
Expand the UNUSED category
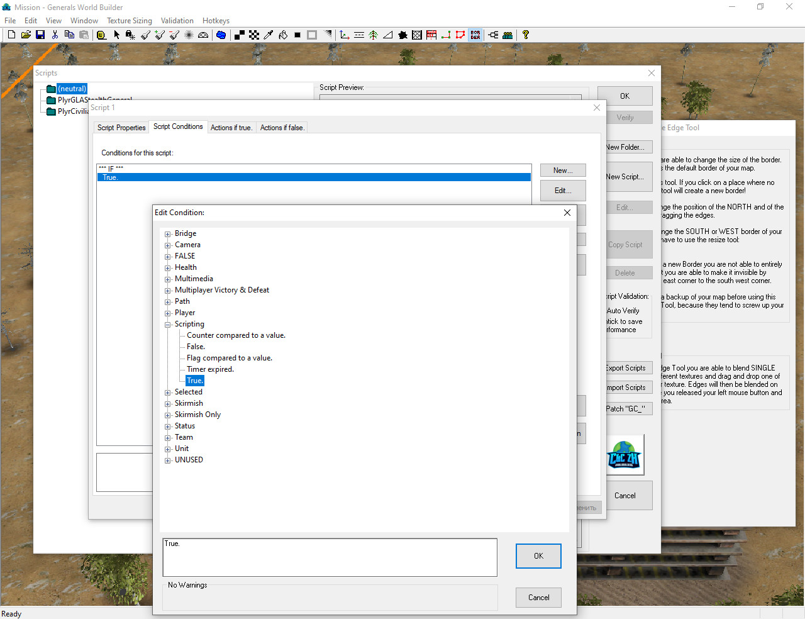pos(168,460)
